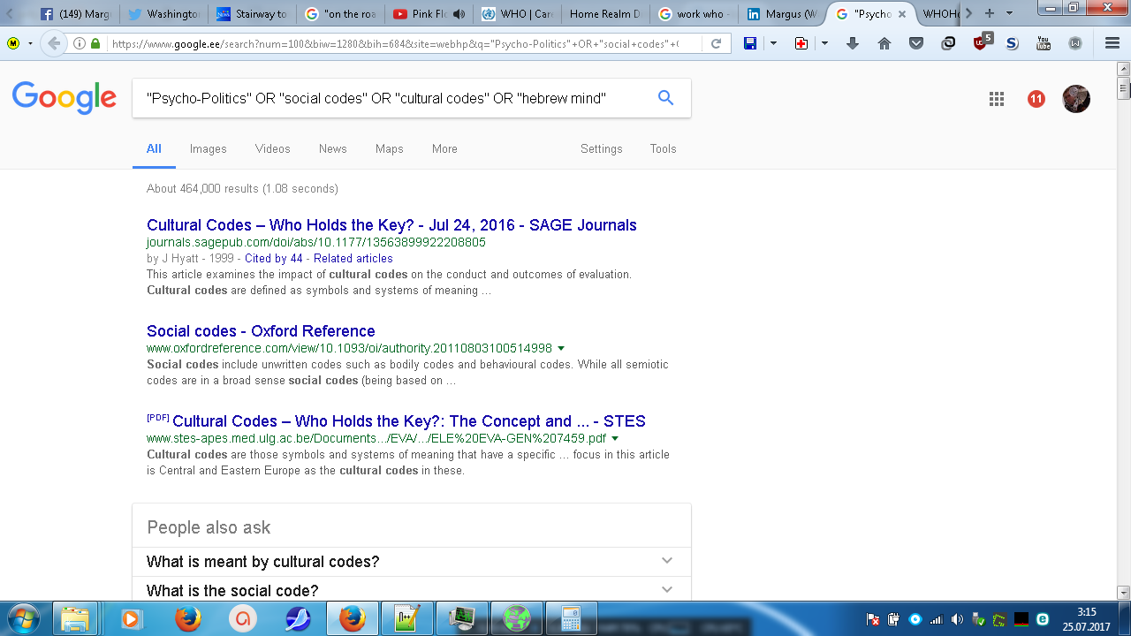Click the taskbar volume speaker icon

(x=957, y=619)
